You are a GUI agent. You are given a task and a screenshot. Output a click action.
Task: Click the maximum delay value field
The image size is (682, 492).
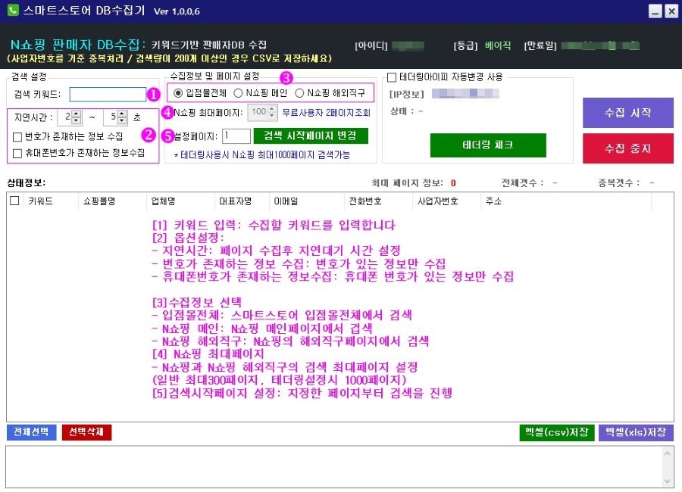click(111, 117)
